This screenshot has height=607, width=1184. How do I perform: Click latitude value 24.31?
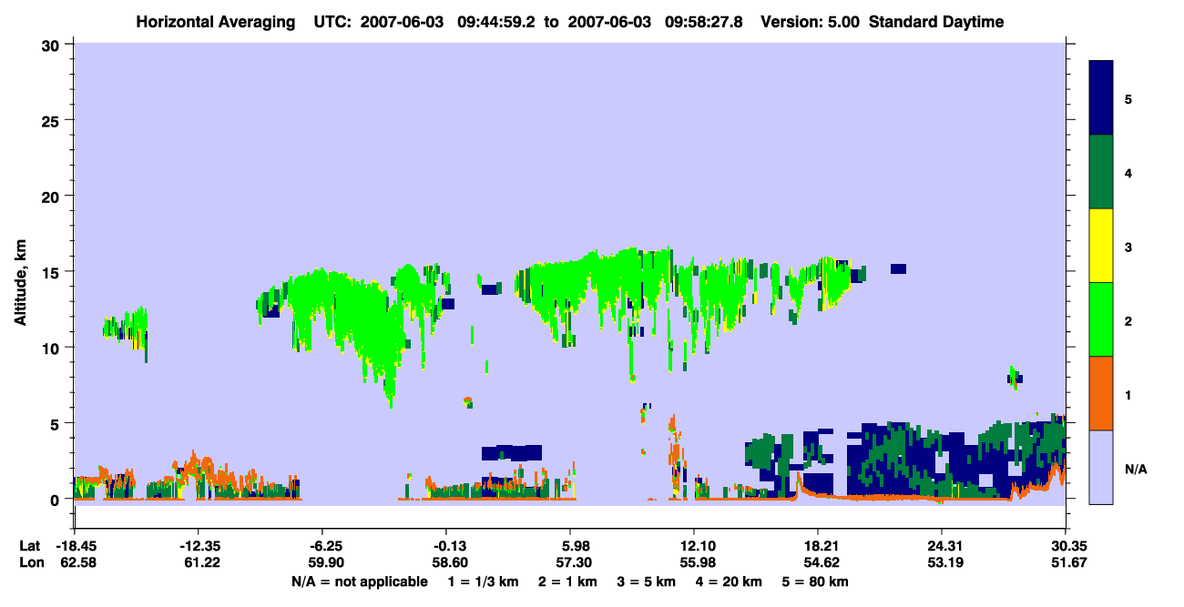pyautogui.click(x=943, y=546)
